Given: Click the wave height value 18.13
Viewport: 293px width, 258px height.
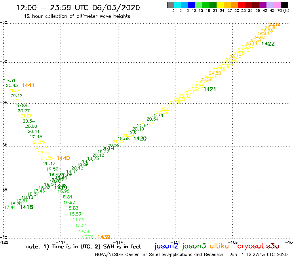Looking at the screenshot, I should [27, 197].
